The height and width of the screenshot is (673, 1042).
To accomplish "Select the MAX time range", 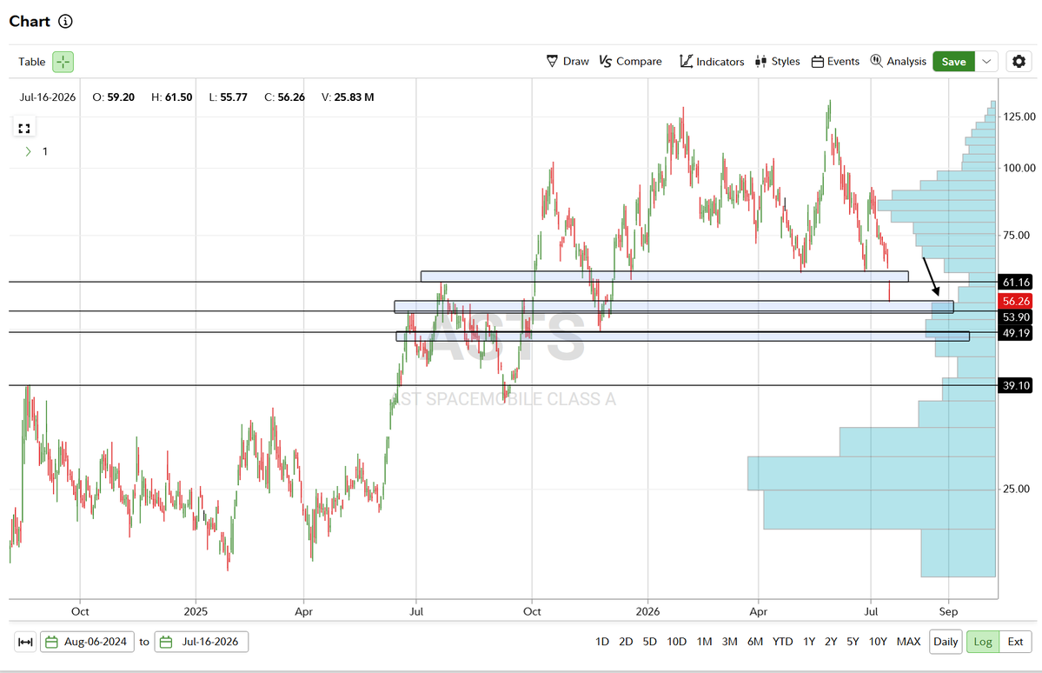I will click(908, 642).
